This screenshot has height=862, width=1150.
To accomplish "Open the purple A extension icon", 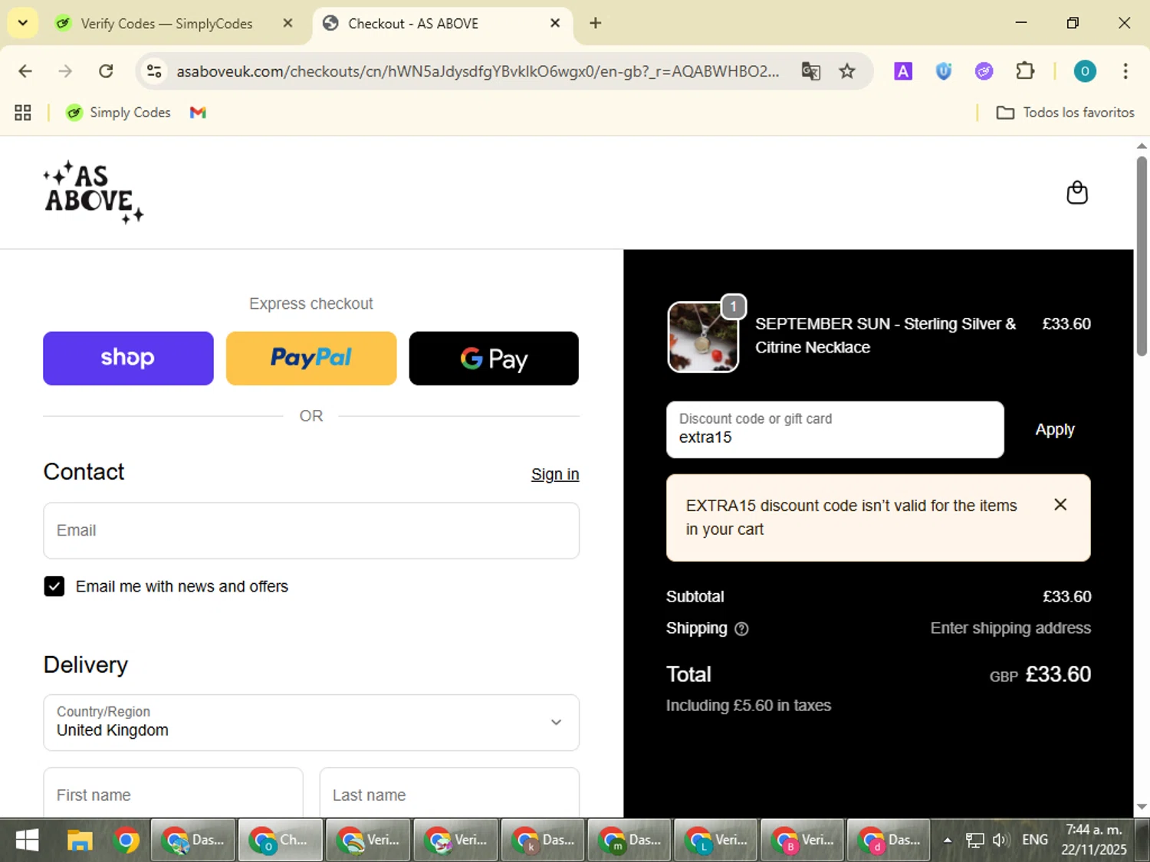I will (x=903, y=71).
